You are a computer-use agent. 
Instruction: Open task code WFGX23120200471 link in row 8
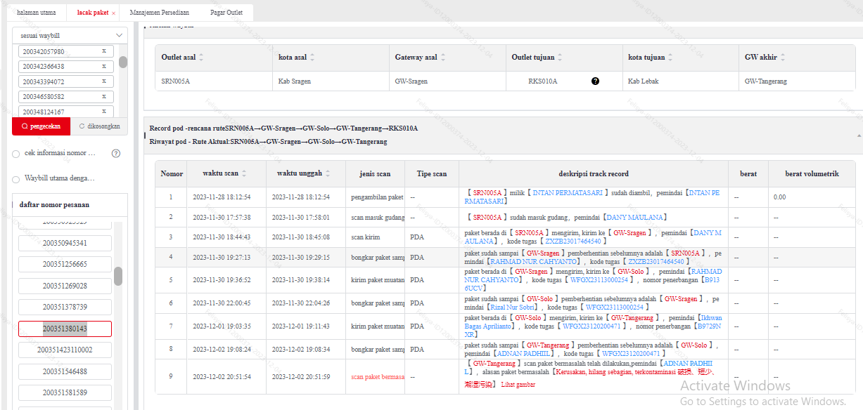click(x=632, y=353)
